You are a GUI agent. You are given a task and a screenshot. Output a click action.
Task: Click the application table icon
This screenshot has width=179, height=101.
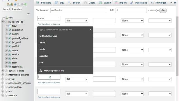coord(10,30)
